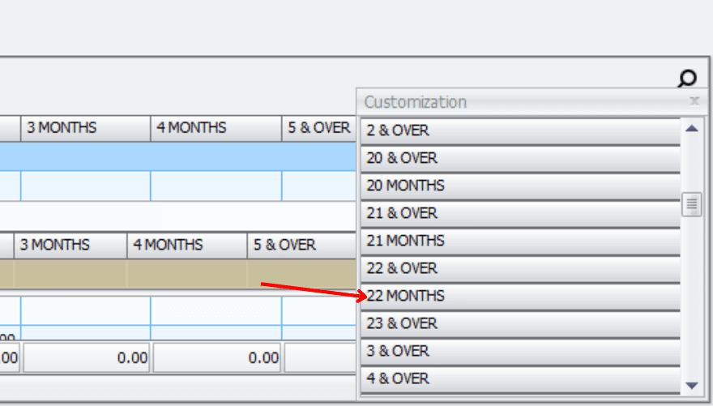Select the "22 MONTHS" column item
Image resolution: width=713 pixels, height=406 pixels.
pos(520,296)
